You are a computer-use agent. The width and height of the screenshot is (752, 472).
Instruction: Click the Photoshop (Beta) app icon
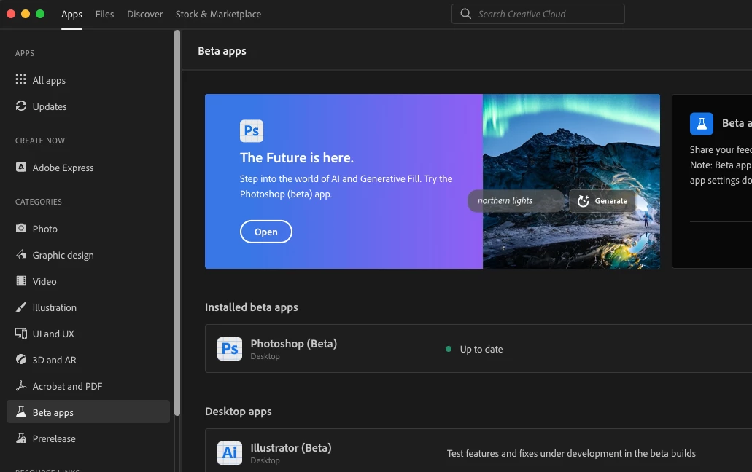[229, 348]
